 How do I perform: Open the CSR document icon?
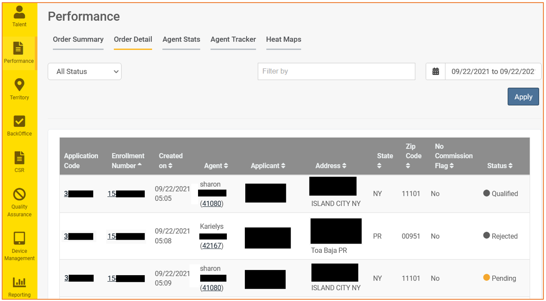[19, 157]
